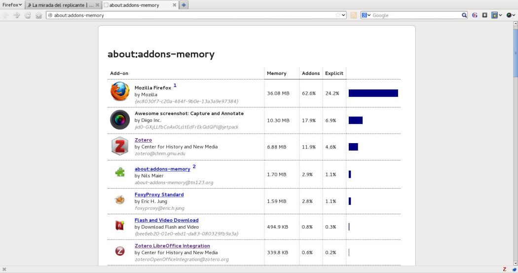Click the Mozilla Firefox logo icon
Viewport: 518px width, 273px height.
tap(120, 91)
